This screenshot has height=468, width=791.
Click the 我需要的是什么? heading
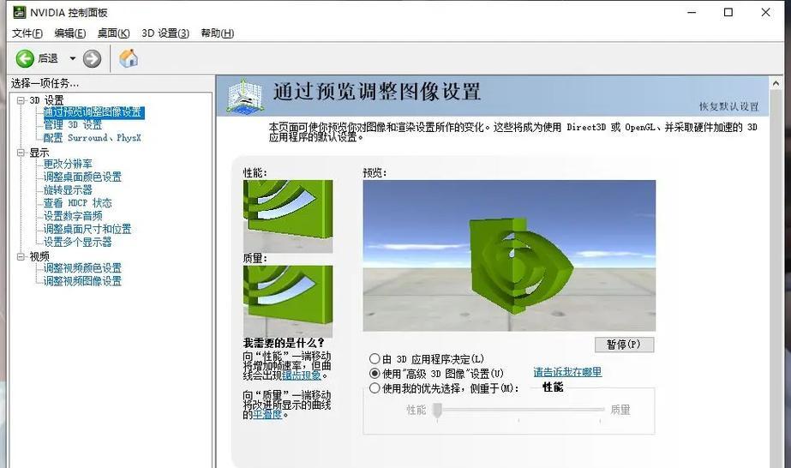click(284, 344)
